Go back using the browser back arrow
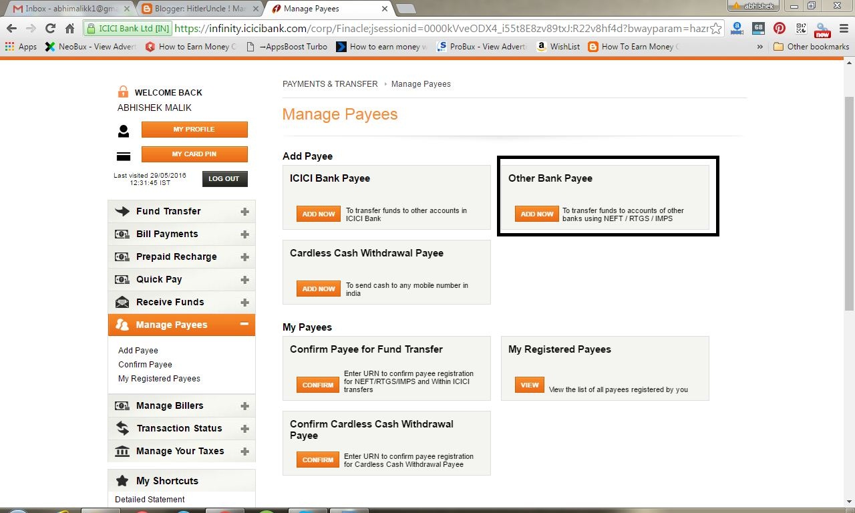 tap(11, 29)
